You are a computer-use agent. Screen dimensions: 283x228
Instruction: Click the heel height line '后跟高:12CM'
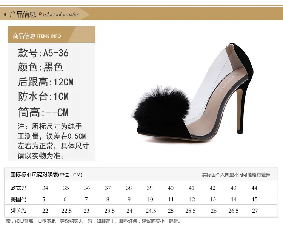click(x=46, y=82)
